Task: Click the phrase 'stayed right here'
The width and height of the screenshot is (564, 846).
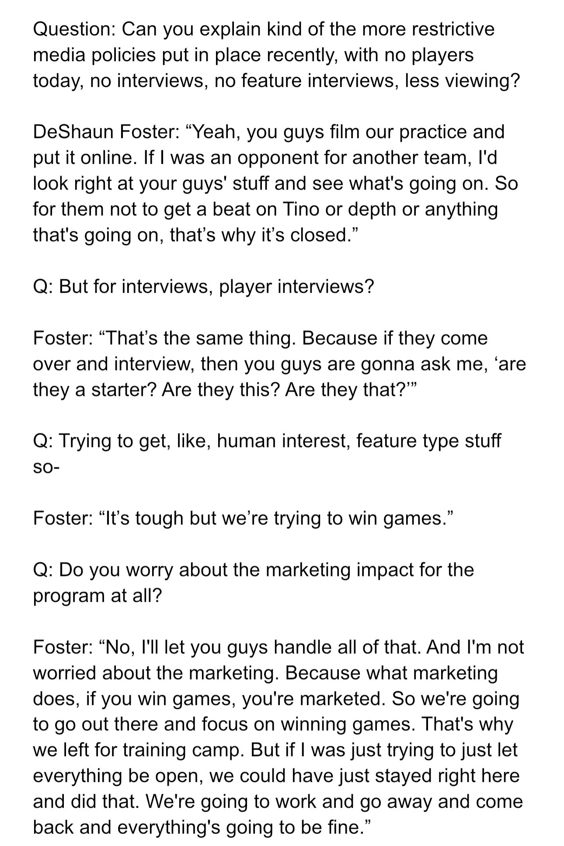Action: pyautogui.click(x=447, y=777)
